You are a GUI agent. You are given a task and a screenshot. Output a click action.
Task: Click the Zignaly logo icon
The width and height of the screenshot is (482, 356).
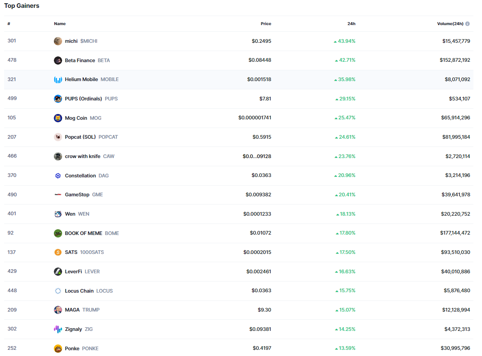(58, 329)
